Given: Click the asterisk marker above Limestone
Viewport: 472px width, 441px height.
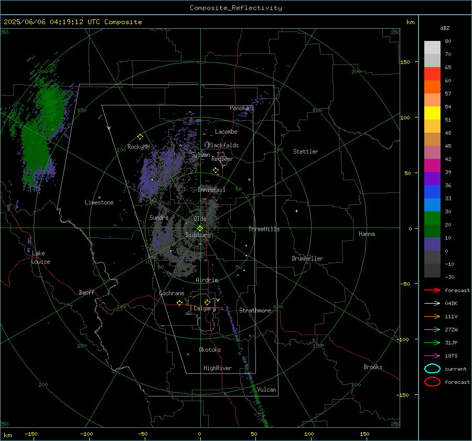Looking at the screenshot, I should 99,198.
